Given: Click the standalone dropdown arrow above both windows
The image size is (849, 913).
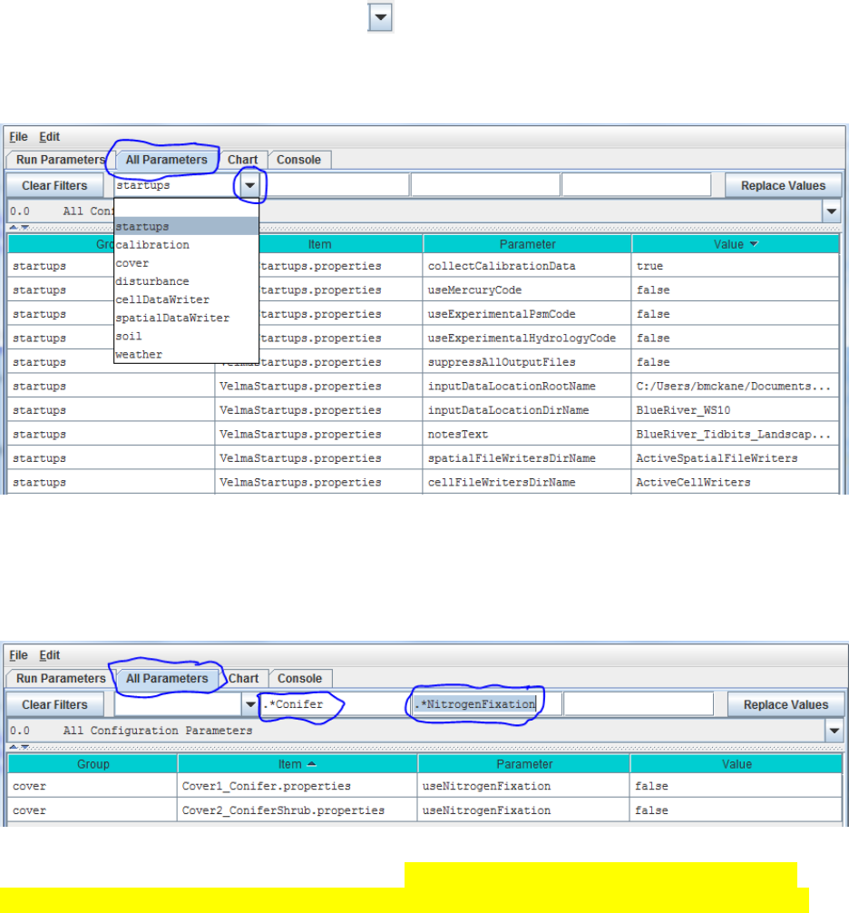Looking at the screenshot, I should 381,17.
